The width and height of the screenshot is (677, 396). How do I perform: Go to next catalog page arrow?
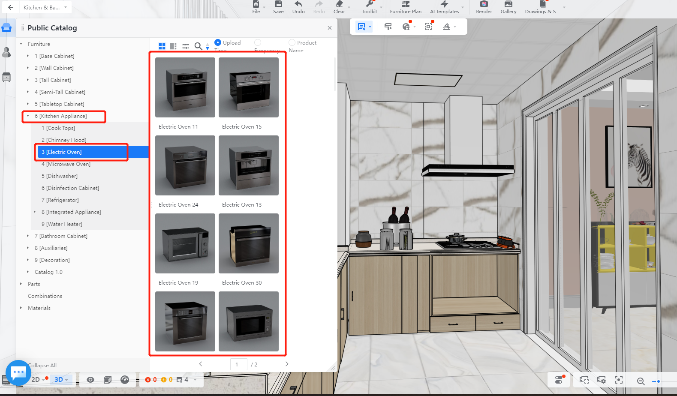[287, 364]
